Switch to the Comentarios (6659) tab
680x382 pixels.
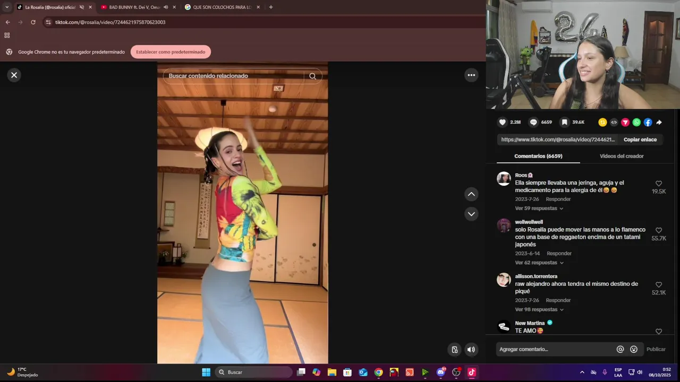[x=538, y=156]
